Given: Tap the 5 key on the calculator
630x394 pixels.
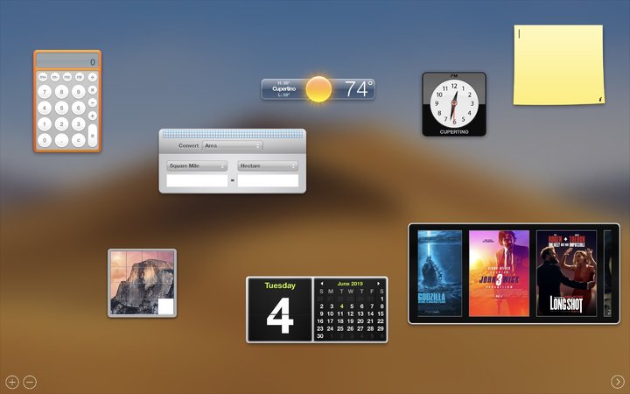Looking at the screenshot, I should tap(61, 108).
